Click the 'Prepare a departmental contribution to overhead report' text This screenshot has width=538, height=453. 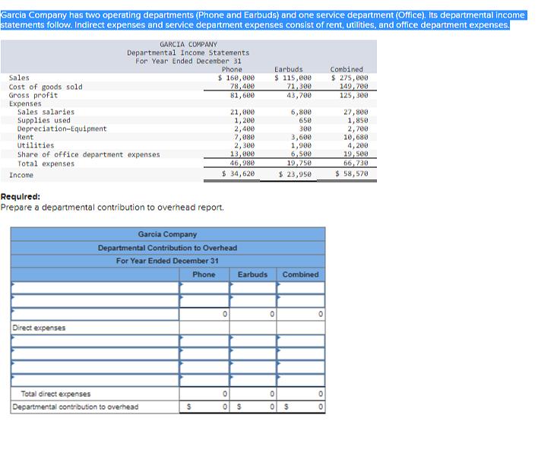coord(112,207)
